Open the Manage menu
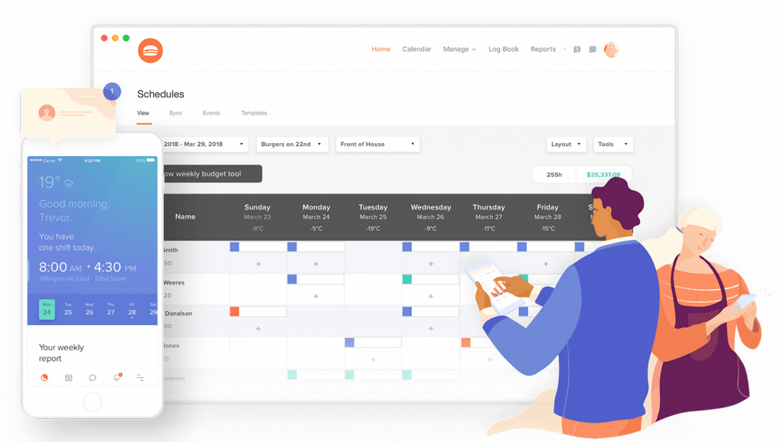This screenshot has height=442, width=784. pyautogui.click(x=459, y=50)
